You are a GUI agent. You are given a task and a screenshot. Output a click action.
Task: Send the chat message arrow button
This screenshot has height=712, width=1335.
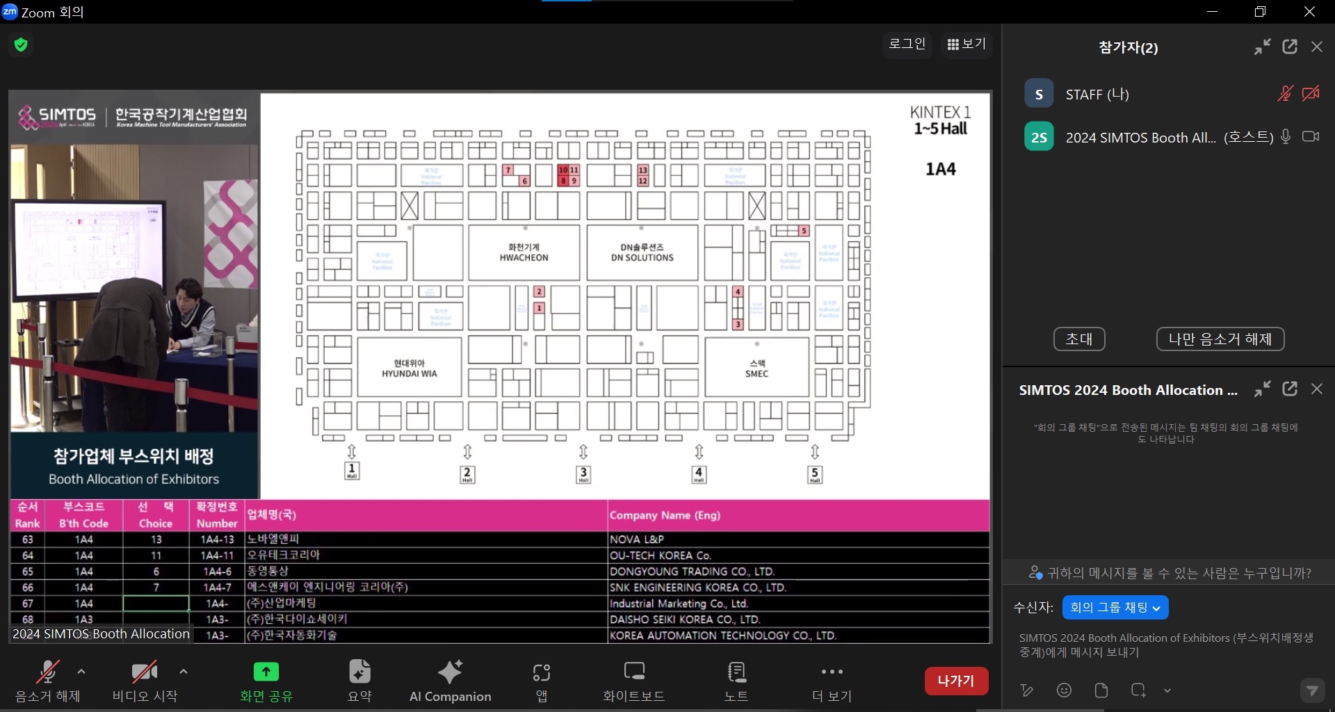(x=1312, y=690)
